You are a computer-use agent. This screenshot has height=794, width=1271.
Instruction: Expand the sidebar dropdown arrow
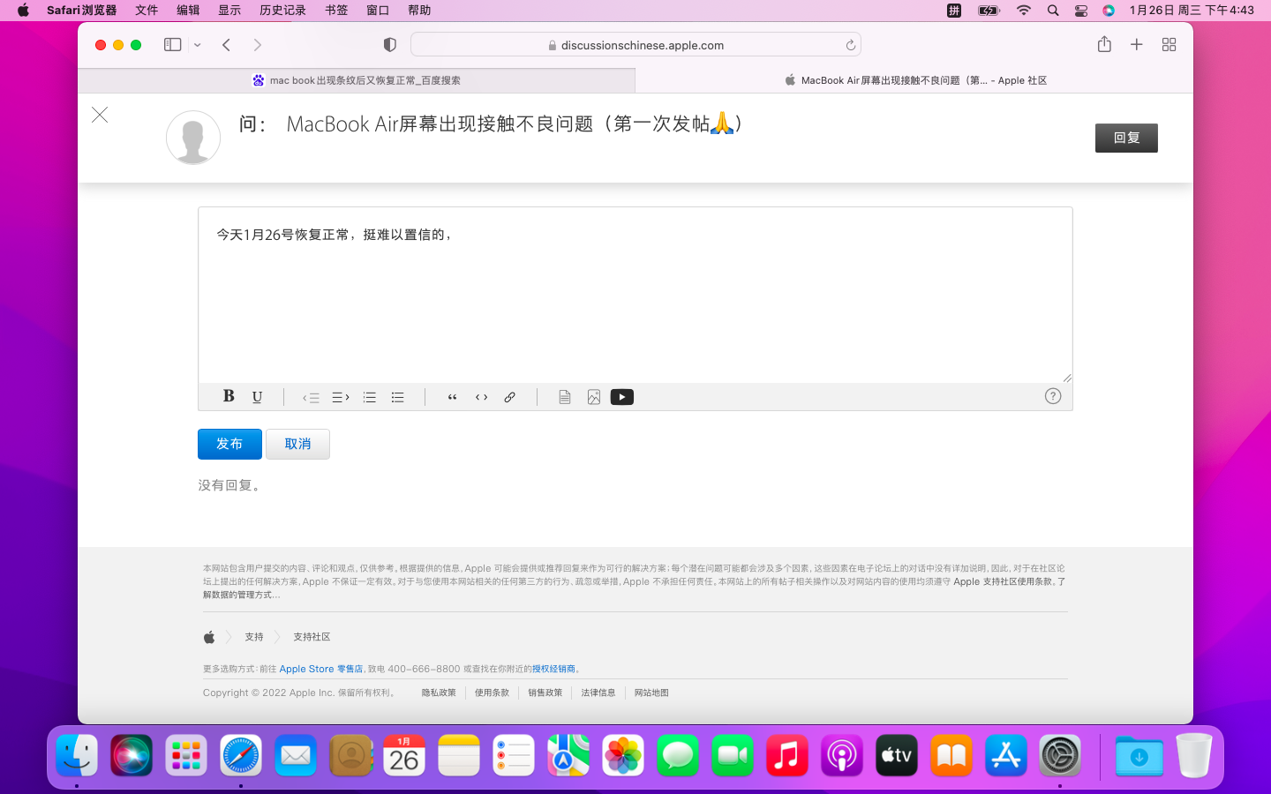point(198,45)
